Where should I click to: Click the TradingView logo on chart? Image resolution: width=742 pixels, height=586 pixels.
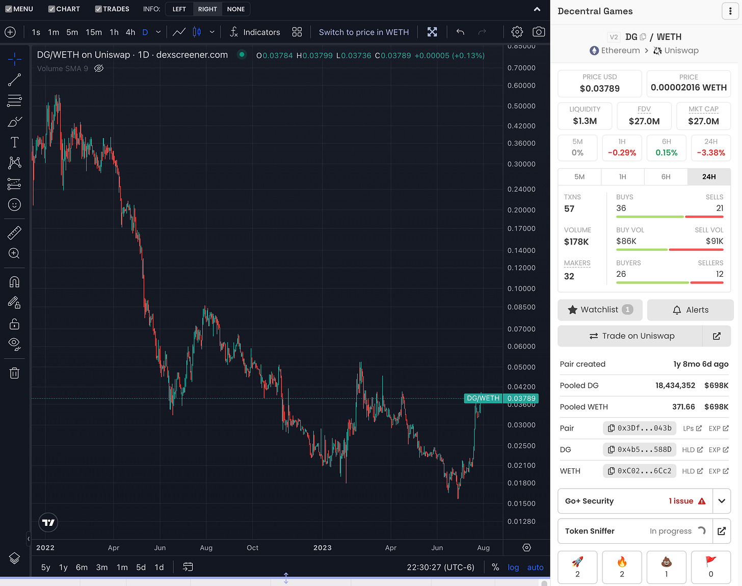point(48,522)
